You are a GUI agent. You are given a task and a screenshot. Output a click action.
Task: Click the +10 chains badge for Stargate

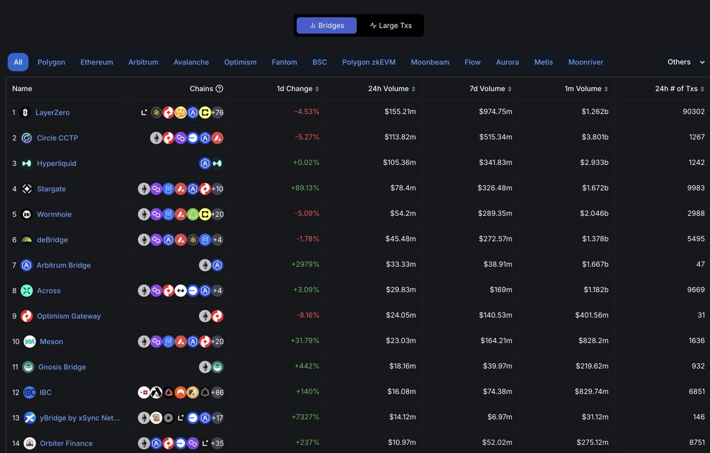tap(217, 189)
